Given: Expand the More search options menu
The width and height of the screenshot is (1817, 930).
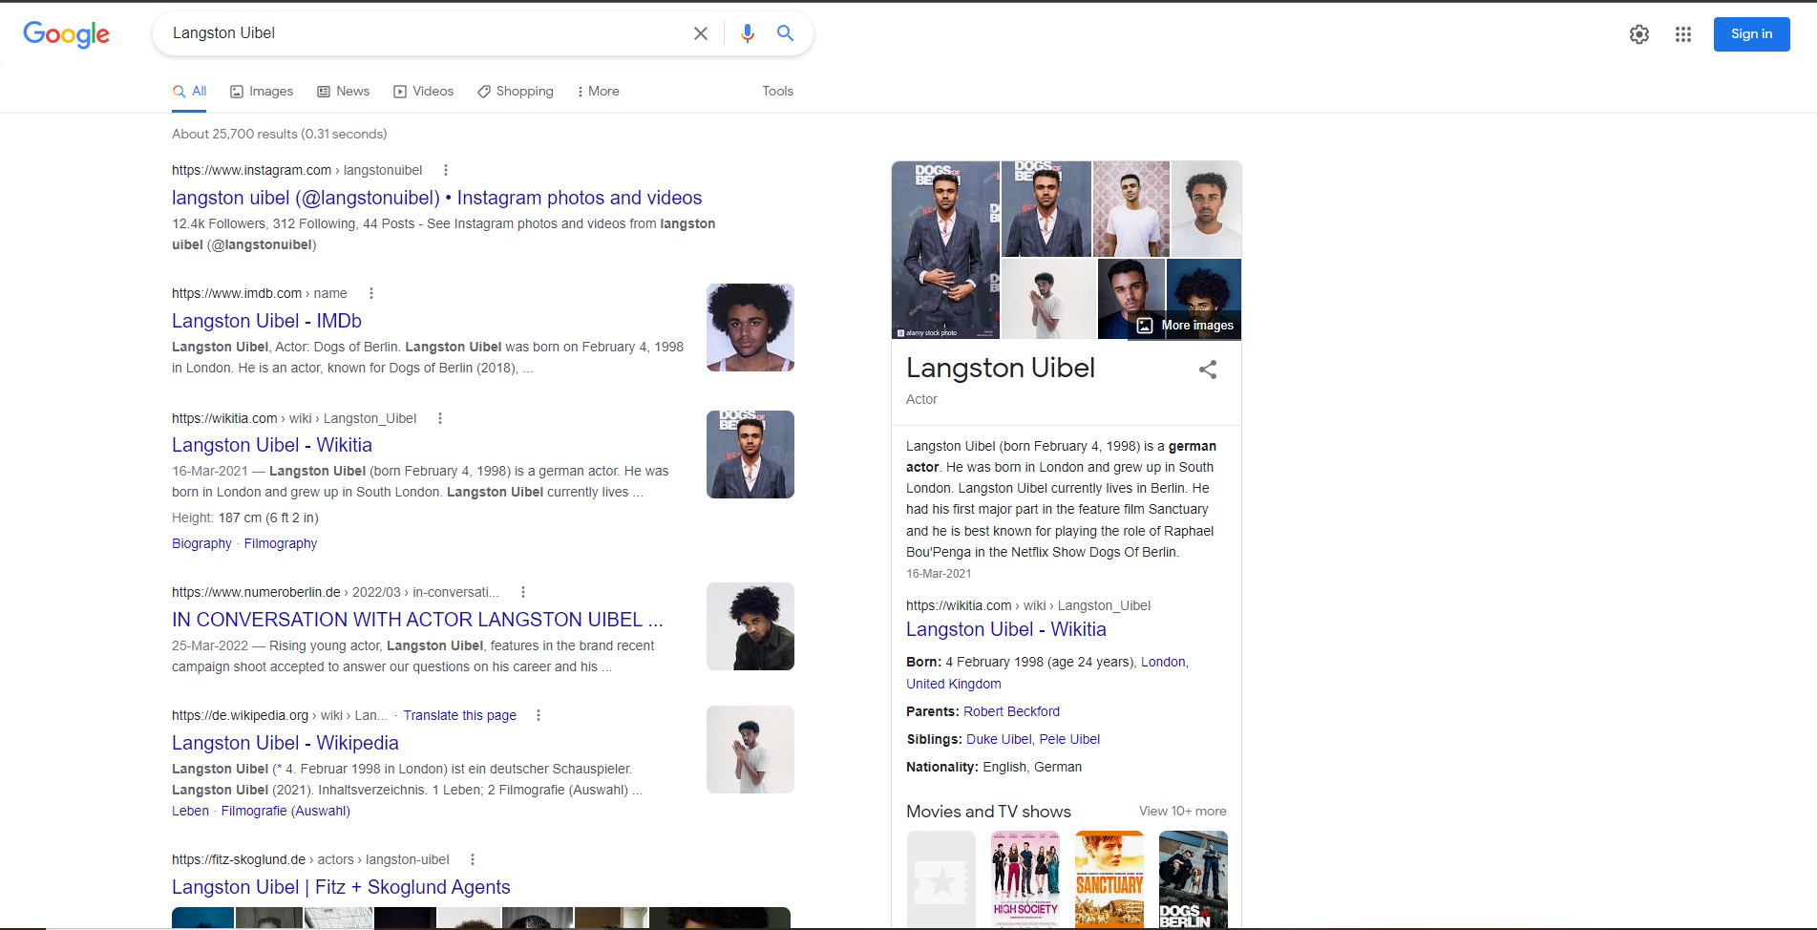Looking at the screenshot, I should pyautogui.click(x=599, y=92).
